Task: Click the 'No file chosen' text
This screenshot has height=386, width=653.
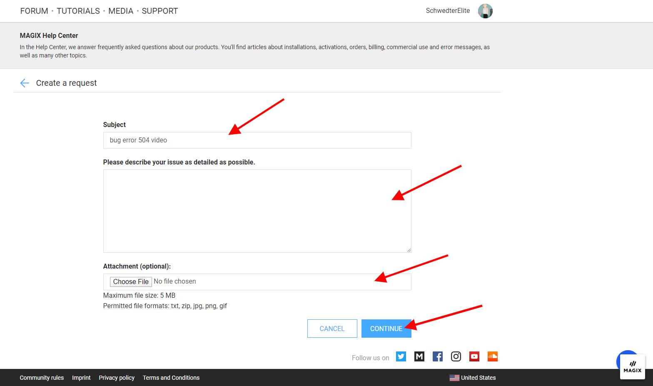Action: (x=175, y=281)
